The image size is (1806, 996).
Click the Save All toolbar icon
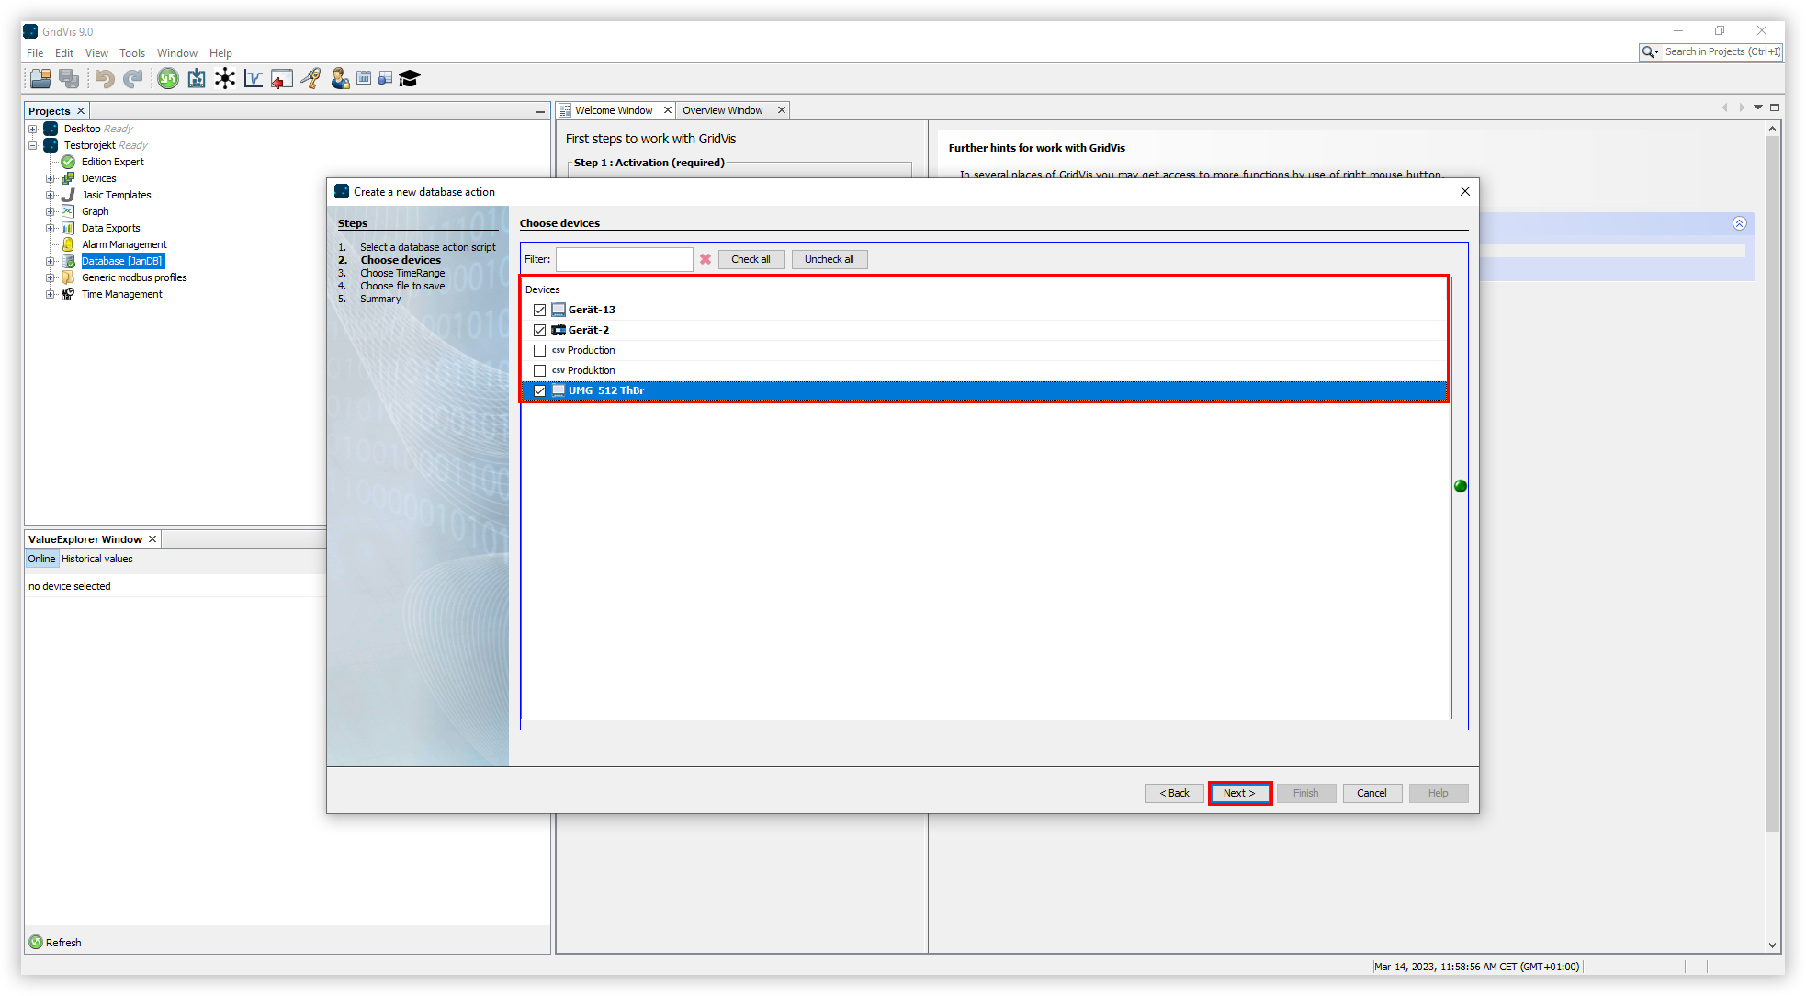click(x=69, y=78)
